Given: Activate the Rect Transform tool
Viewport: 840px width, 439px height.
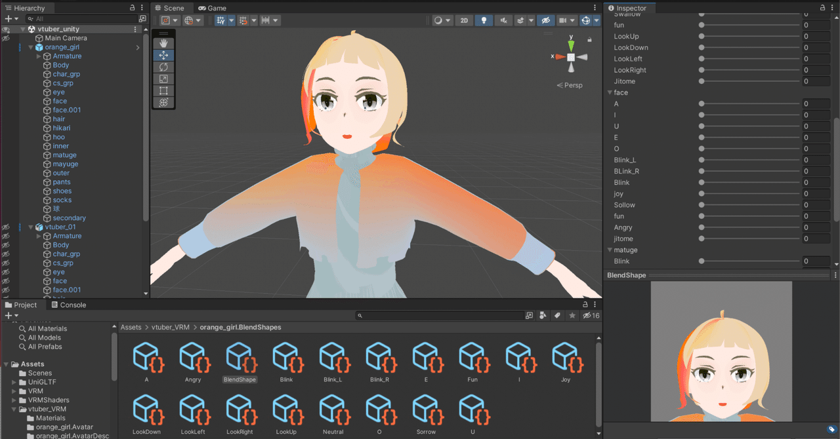Looking at the screenshot, I should (163, 90).
